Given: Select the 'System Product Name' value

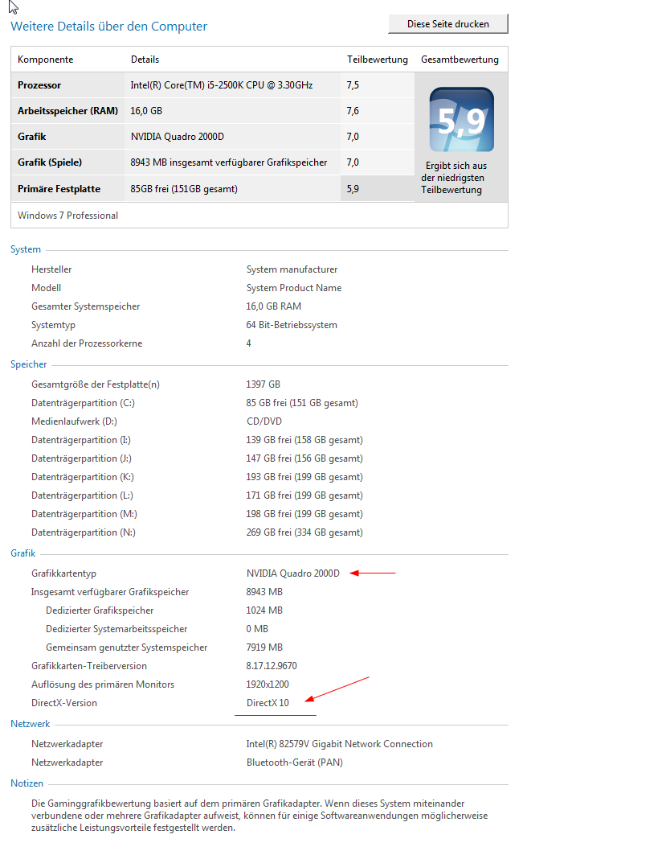Looking at the screenshot, I should (x=294, y=288).
